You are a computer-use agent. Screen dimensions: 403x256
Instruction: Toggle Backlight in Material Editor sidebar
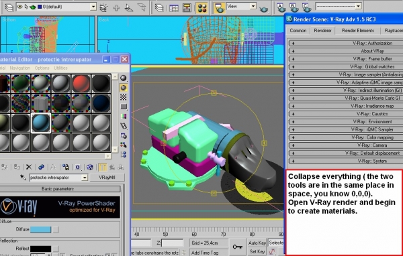[x=124, y=88]
